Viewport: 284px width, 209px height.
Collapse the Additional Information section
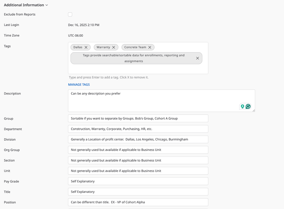47,5
